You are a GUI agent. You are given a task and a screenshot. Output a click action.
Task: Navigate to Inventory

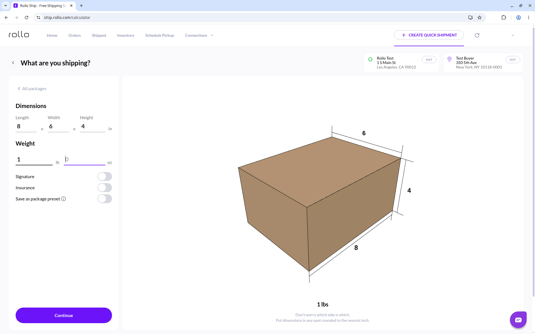[x=126, y=35]
